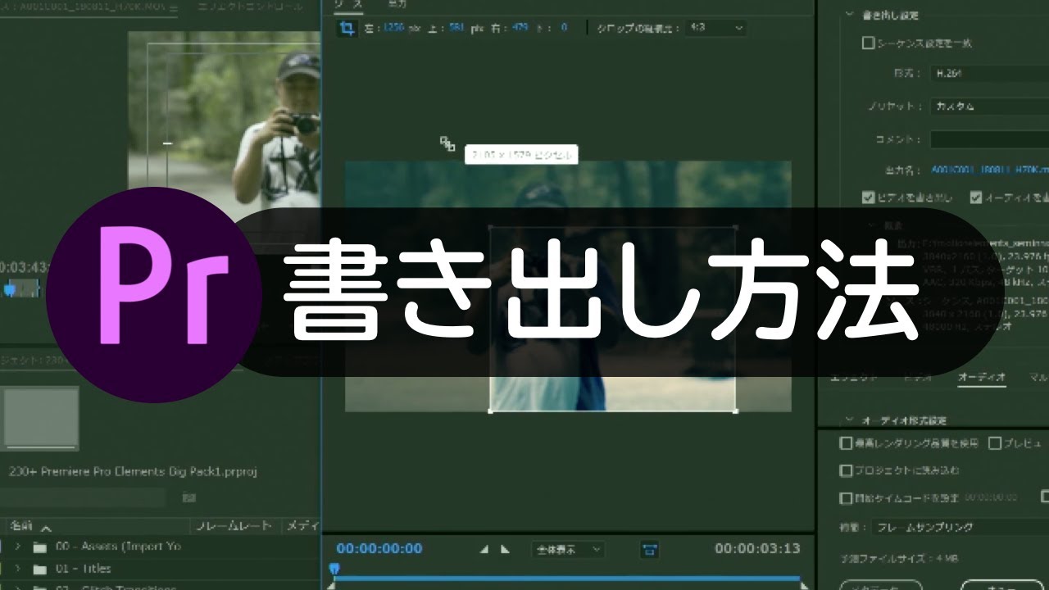Enable the プレビュー checkbox
Image resolution: width=1049 pixels, height=590 pixels.
[x=995, y=443]
